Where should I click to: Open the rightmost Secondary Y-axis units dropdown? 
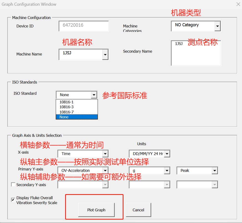214,184
